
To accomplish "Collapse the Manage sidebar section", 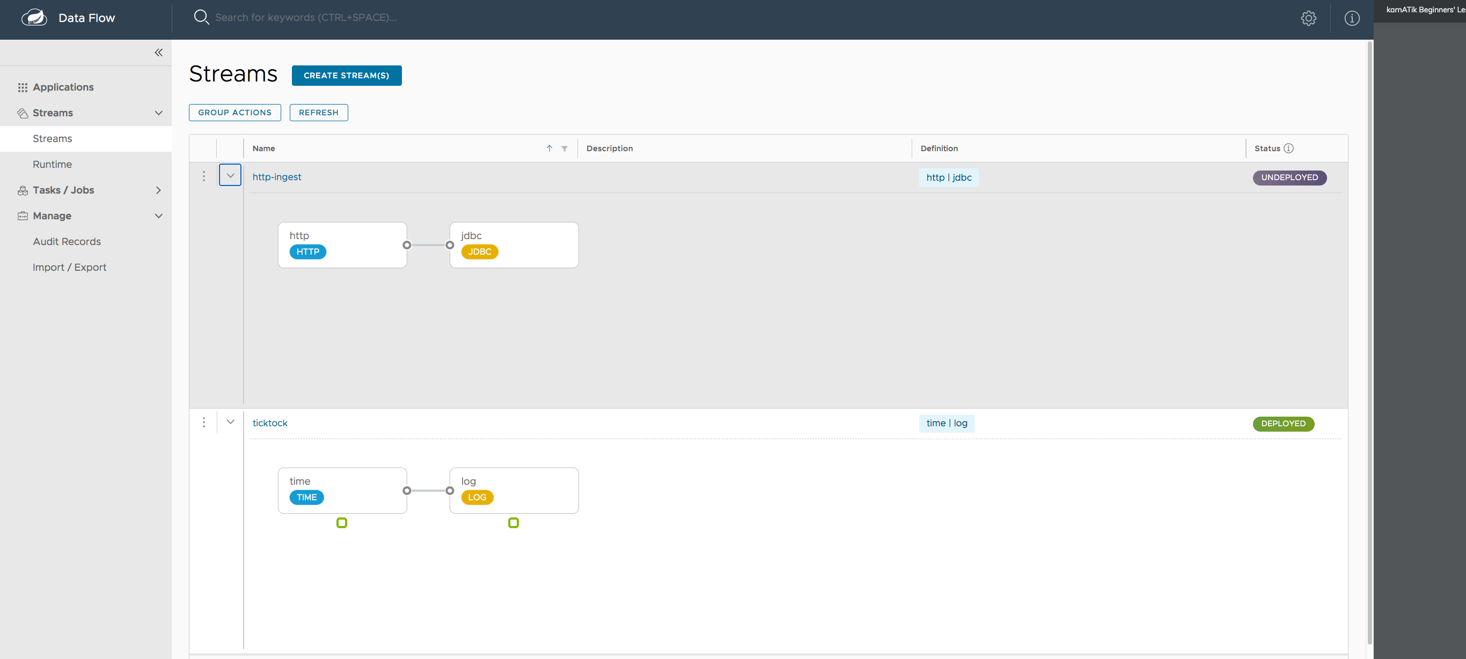I will pyautogui.click(x=158, y=216).
